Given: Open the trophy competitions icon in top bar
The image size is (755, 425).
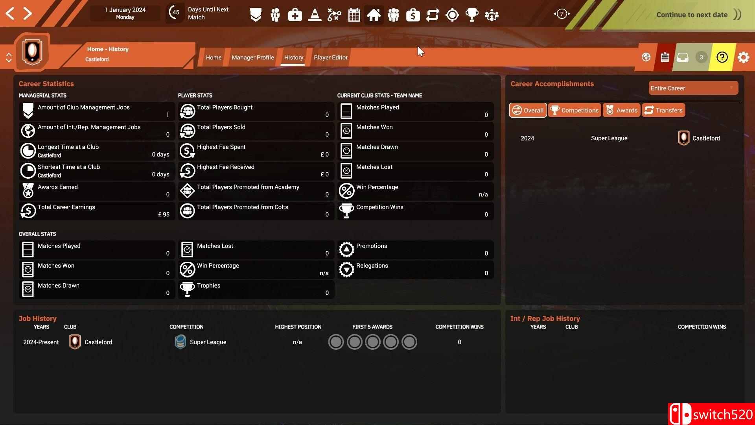Looking at the screenshot, I should coord(472,15).
